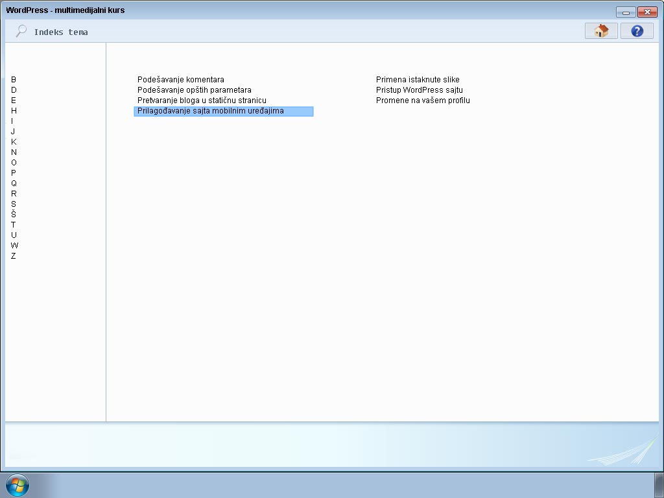Open topic 'Primena istaknute slike'
This screenshot has height=498, width=664.
[418, 80]
